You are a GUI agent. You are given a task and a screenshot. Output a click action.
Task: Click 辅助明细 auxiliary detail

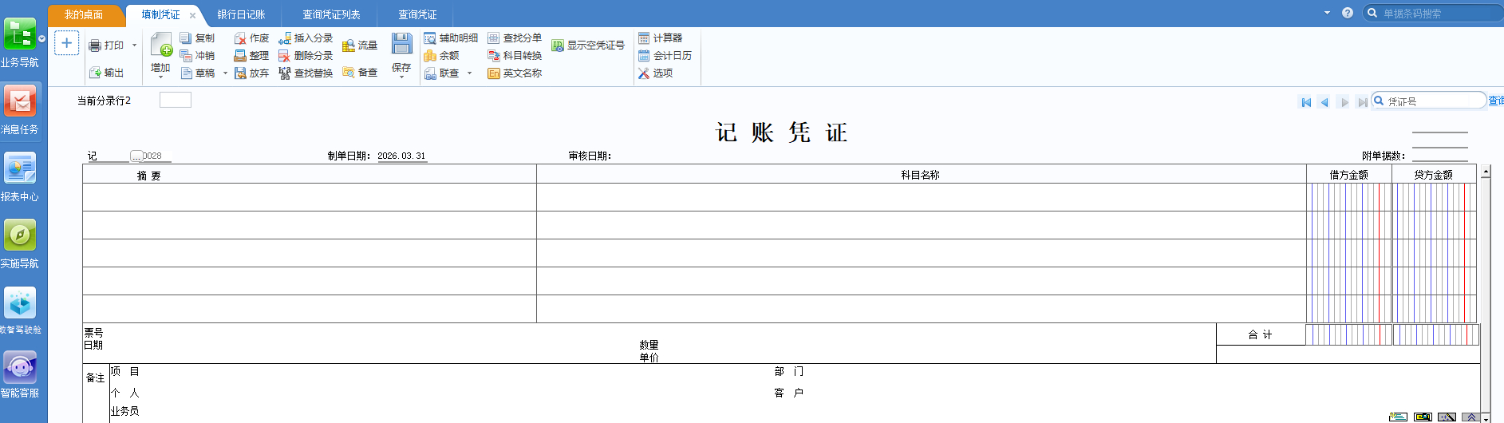(451, 38)
